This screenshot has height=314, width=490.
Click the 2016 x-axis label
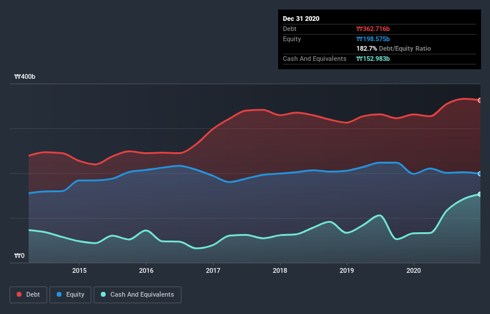point(146,270)
